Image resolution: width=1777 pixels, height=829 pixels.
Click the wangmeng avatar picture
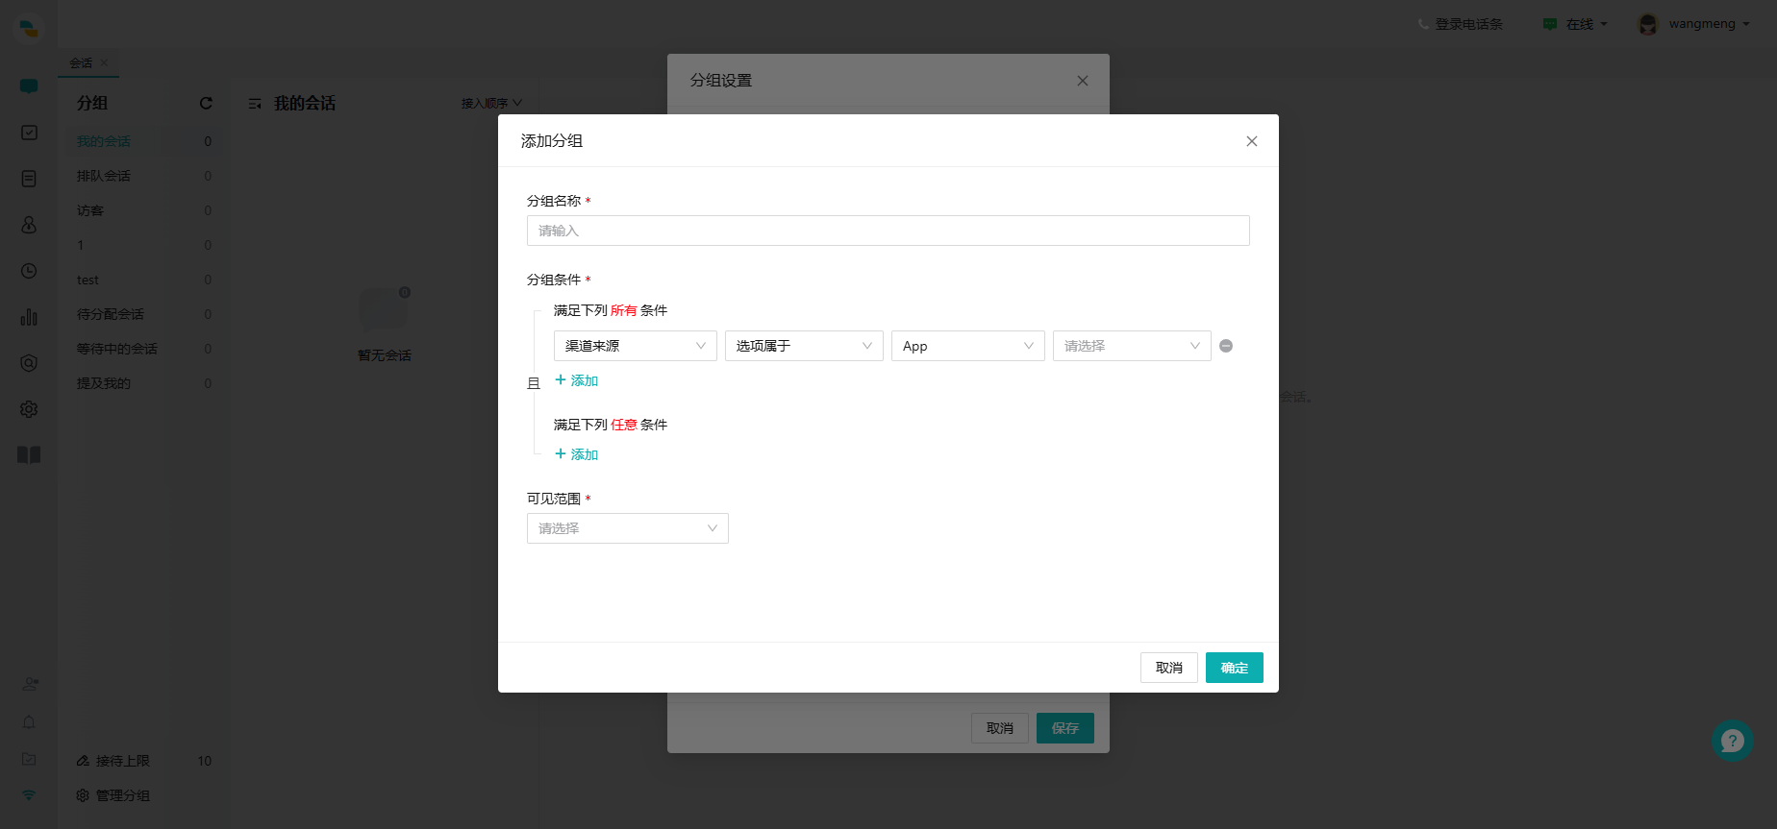click(1648, 24)
